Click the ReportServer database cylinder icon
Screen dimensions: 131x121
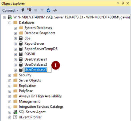(21, 44)
